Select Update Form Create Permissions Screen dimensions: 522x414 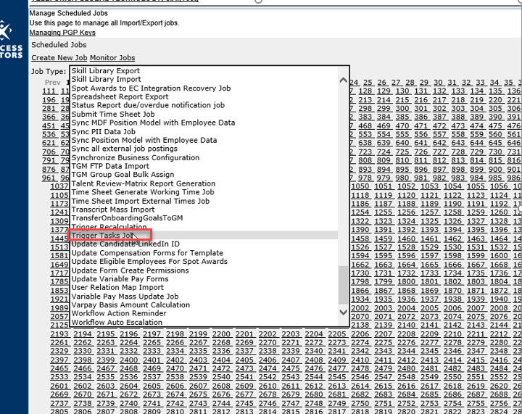pos(130,270)
